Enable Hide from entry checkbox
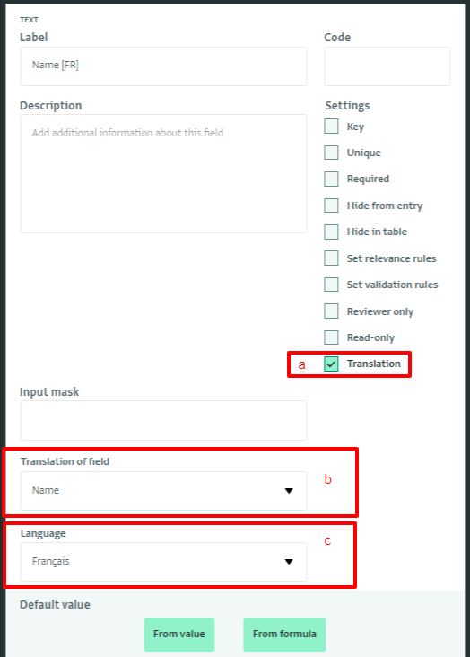 [x=331, y=206]
